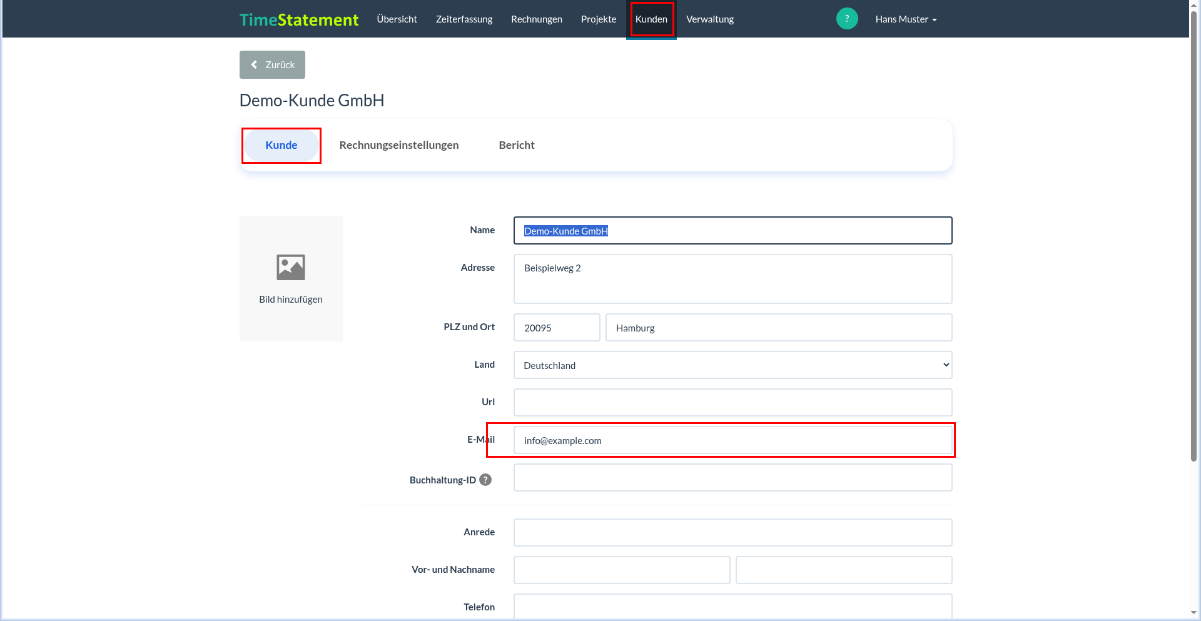Open the Hans Muster user menu
The image size is (1201, 621).
906,19
